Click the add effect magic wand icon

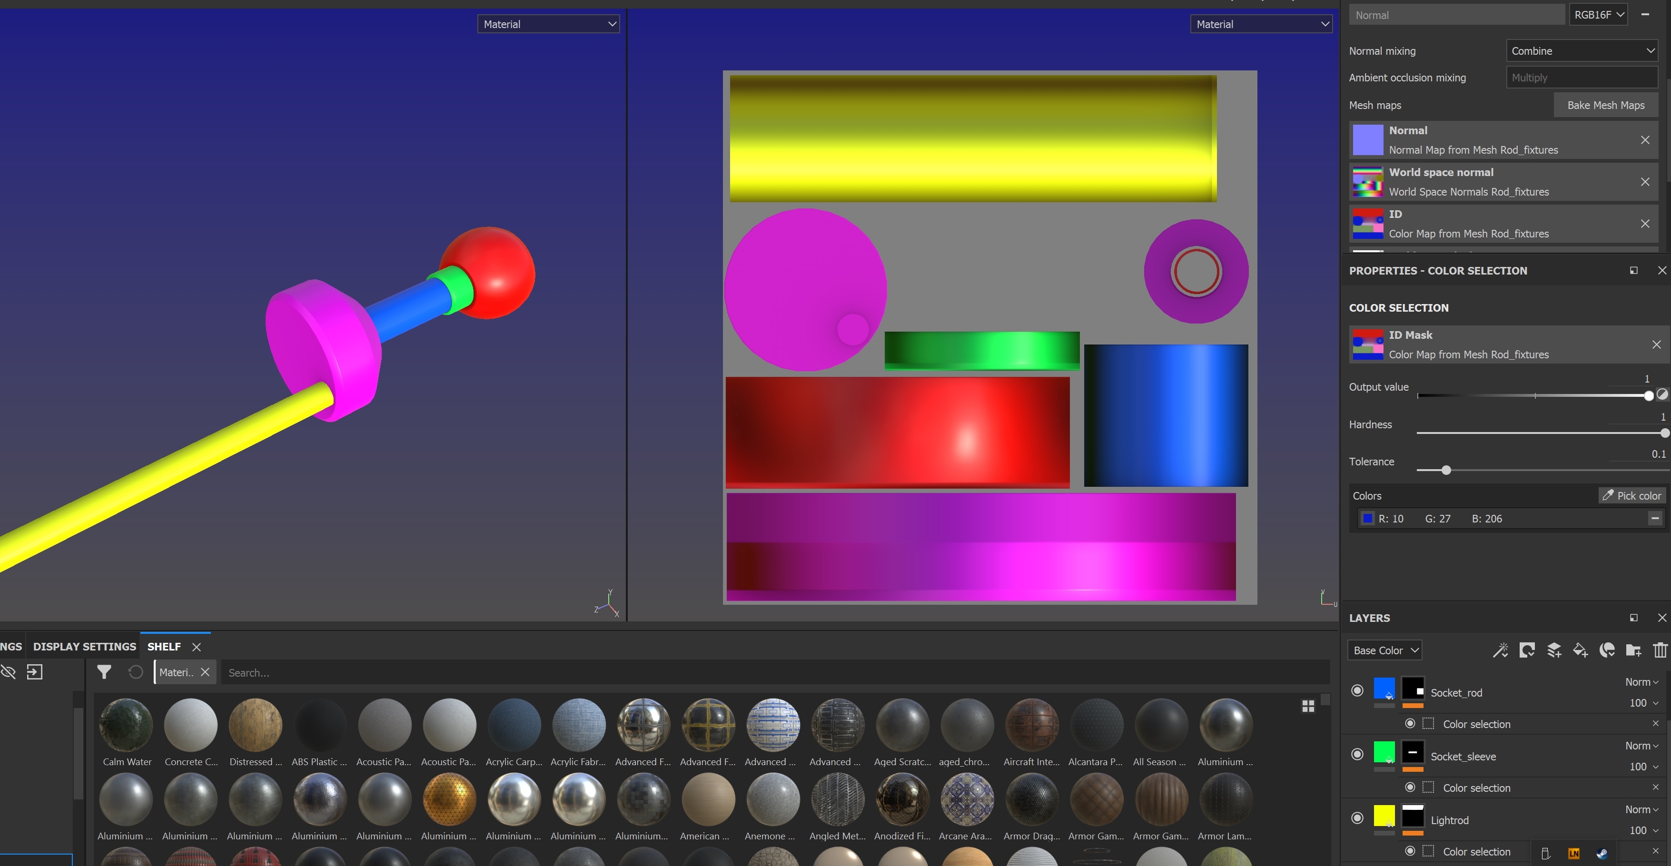pyautogui.click(x=1500, y=650)
